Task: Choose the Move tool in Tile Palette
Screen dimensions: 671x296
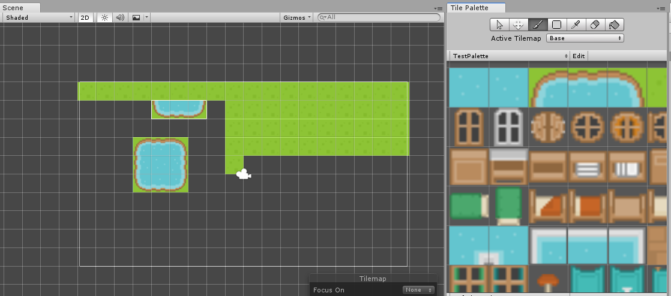Action: pyautogui.click(x=518, y=25)
